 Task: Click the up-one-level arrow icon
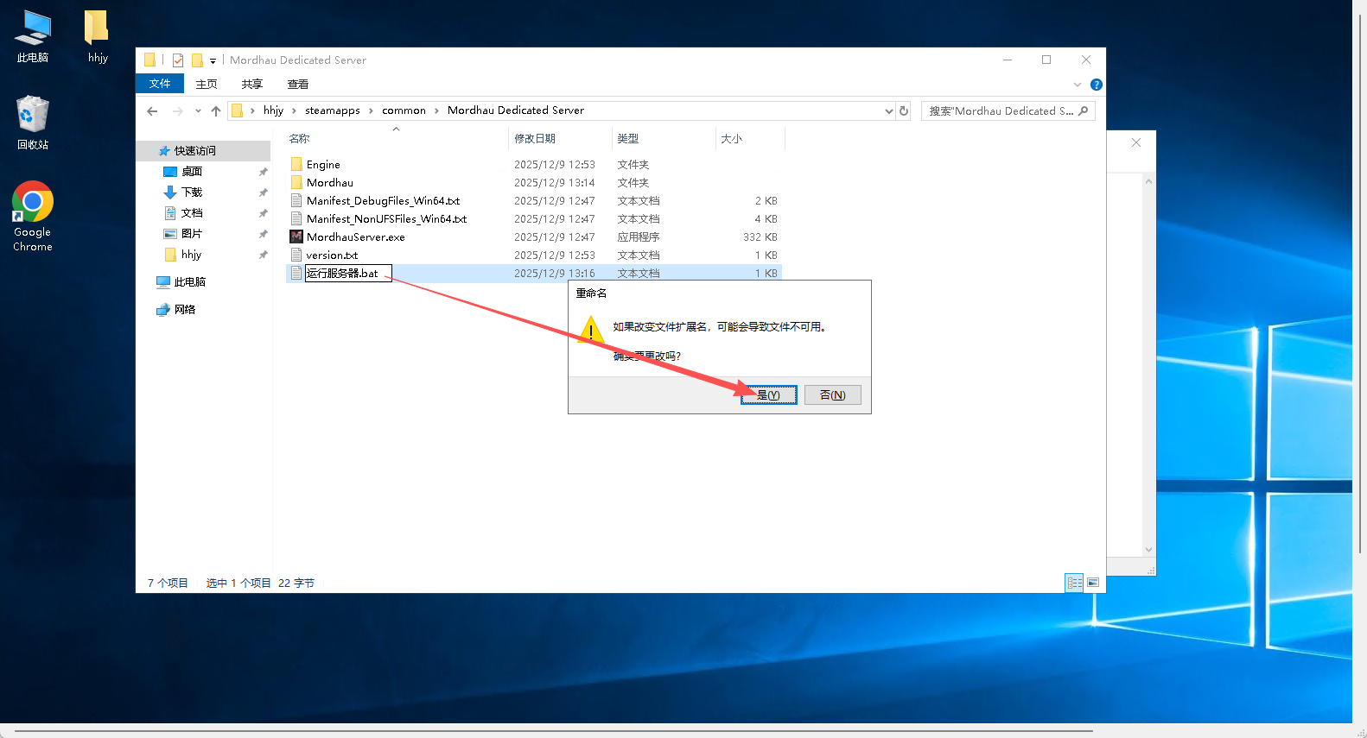(216, 111)
